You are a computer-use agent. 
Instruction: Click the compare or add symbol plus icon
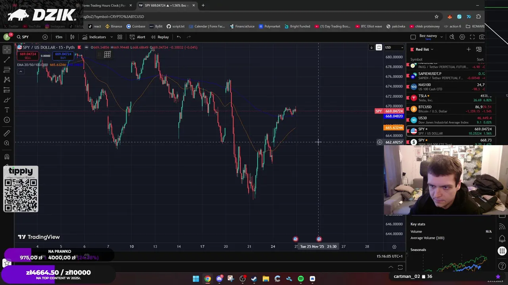pos(45,37)
